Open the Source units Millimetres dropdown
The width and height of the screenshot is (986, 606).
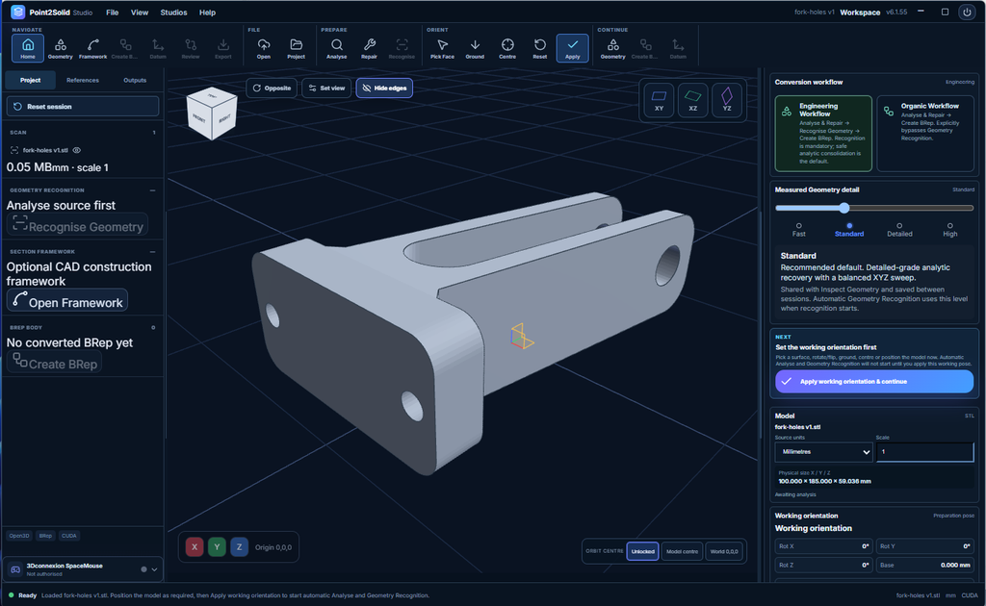point(824,452)
